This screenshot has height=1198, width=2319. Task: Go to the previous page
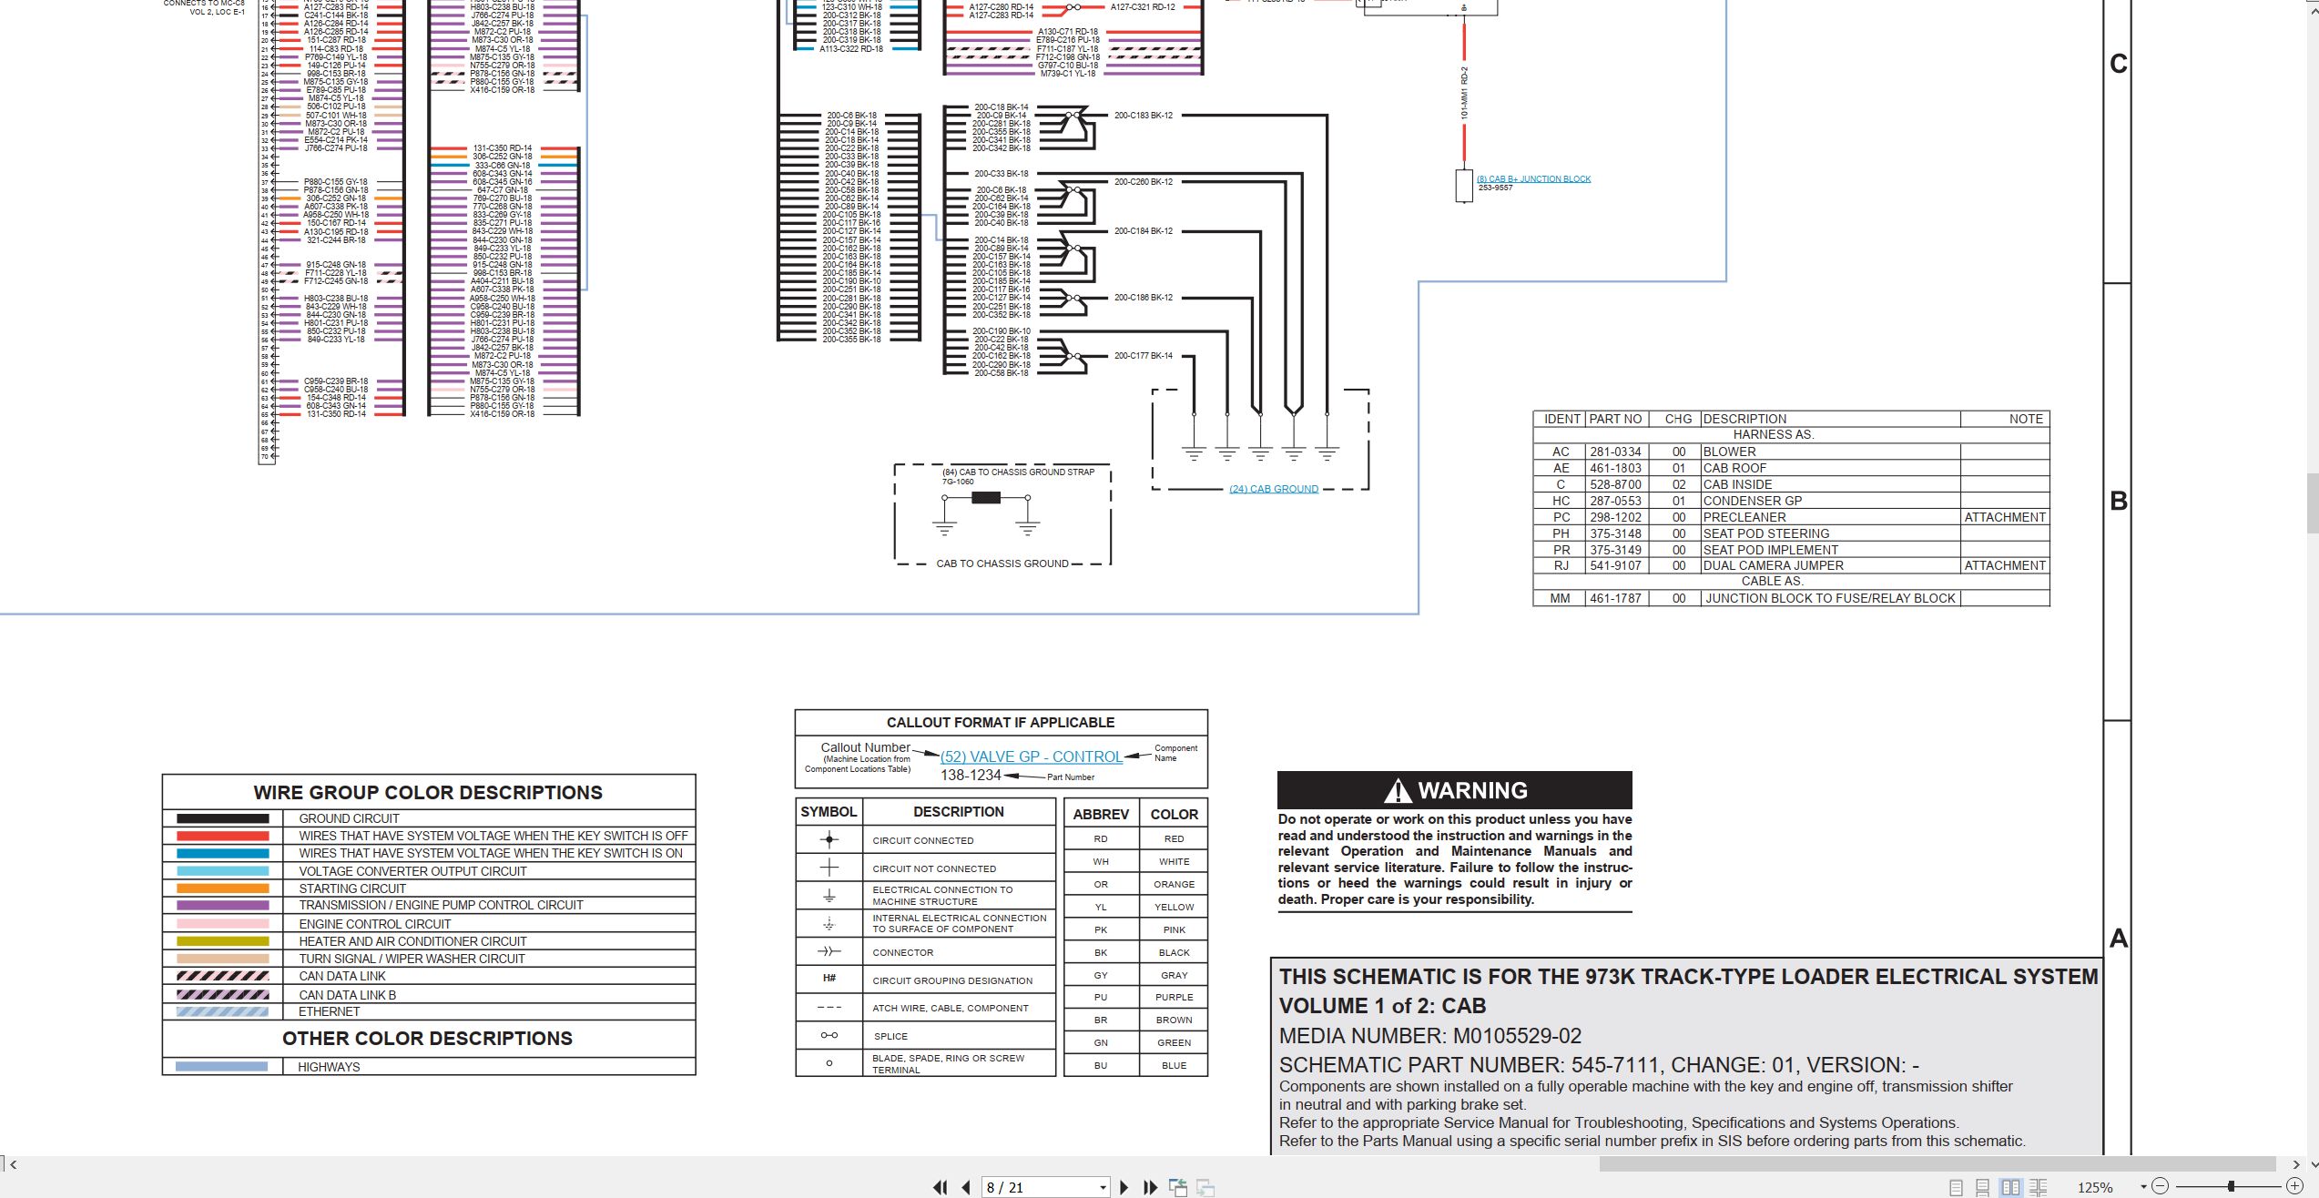(x=966, y=1187)
